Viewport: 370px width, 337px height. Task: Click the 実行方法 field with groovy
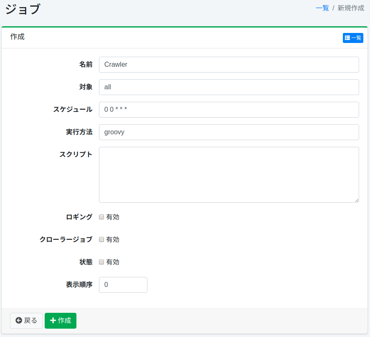(229, 132)
